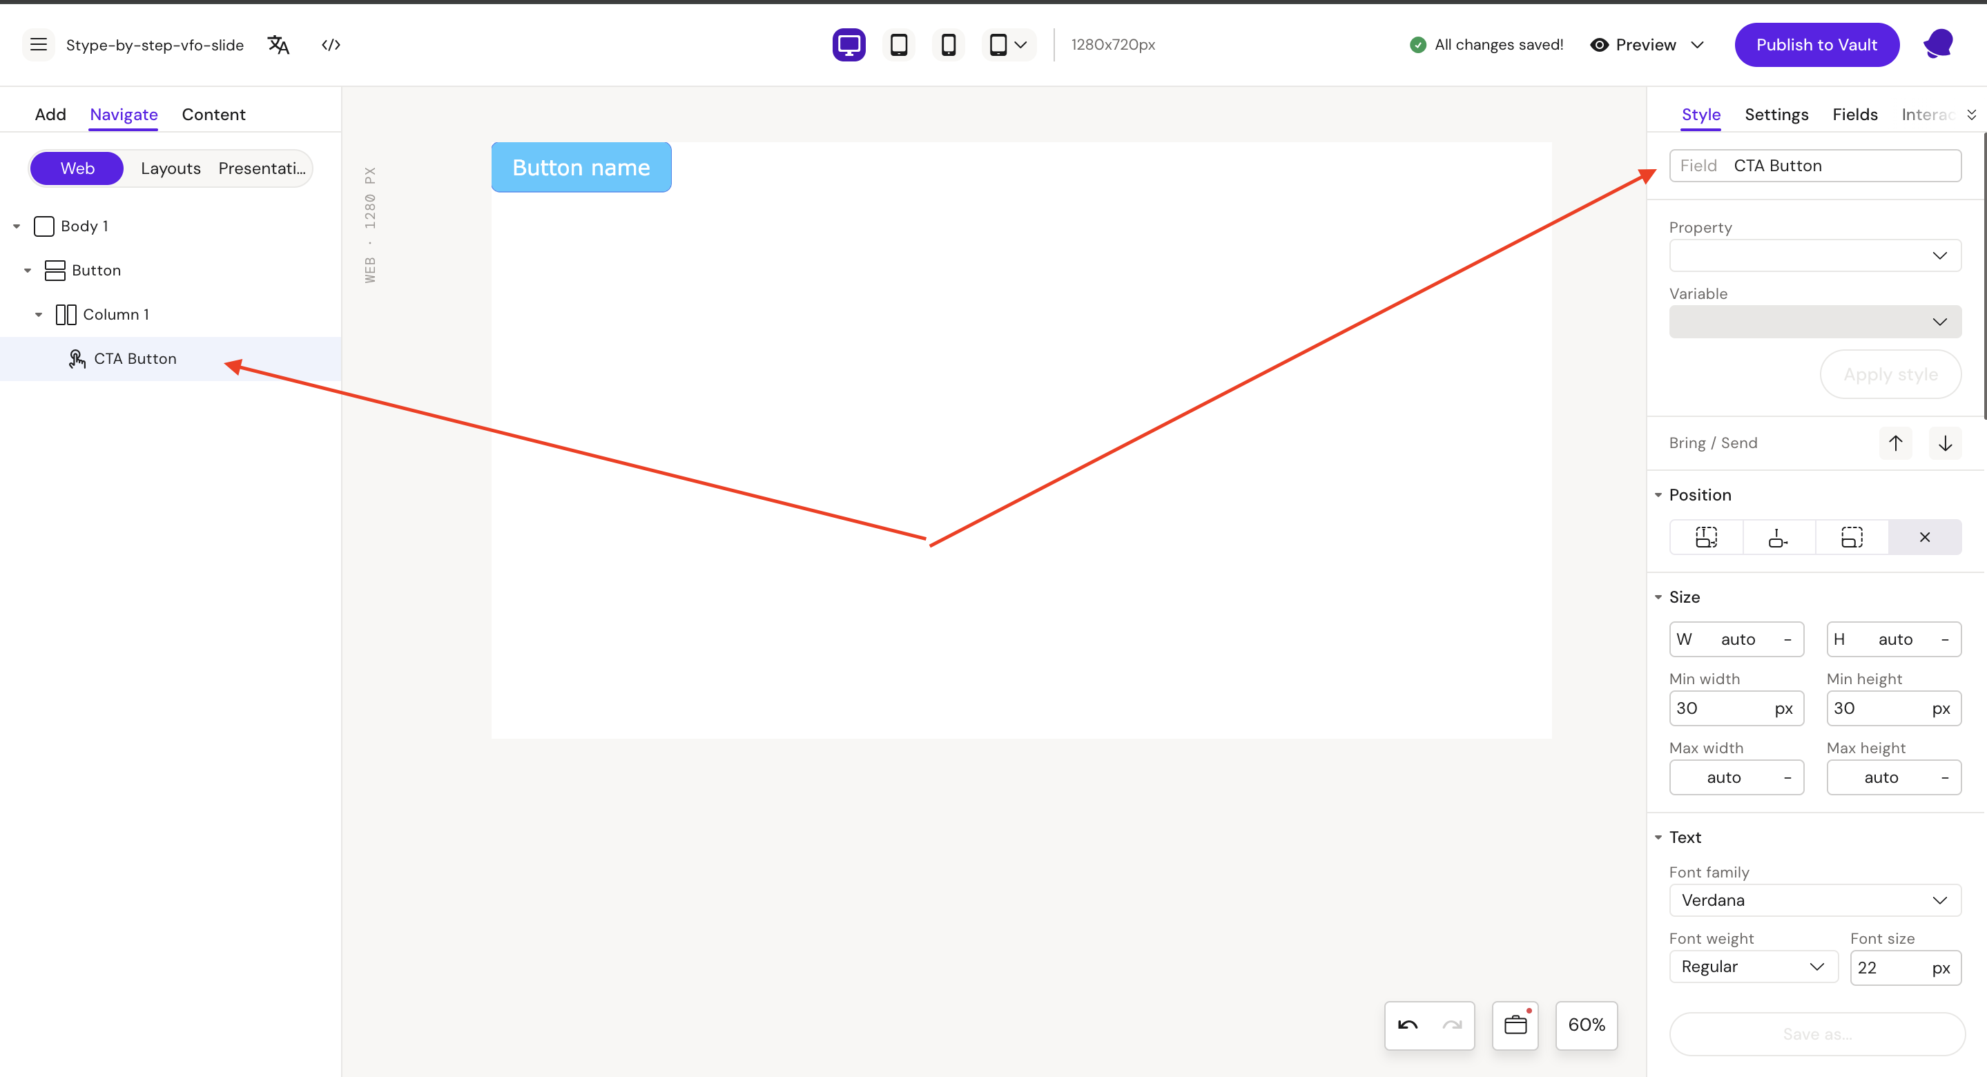Switch to the Navigate tab
Image resolution: width=1987 pixels, height=1077 pixels.
[x=124, y=114]
